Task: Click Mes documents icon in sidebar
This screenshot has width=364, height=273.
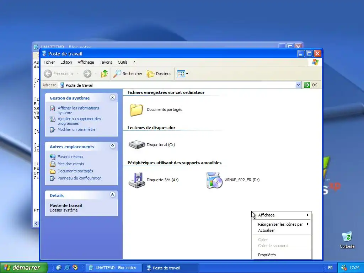Action: tap(53, 164)
